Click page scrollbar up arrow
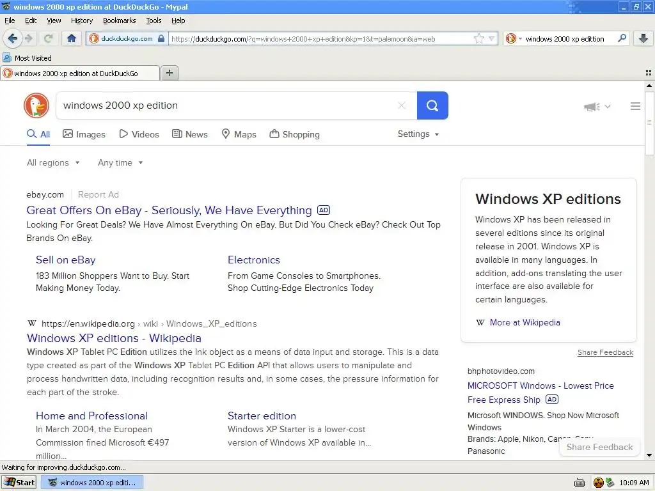655x491 pixels. pyautogui.click(x=649, y=86)
